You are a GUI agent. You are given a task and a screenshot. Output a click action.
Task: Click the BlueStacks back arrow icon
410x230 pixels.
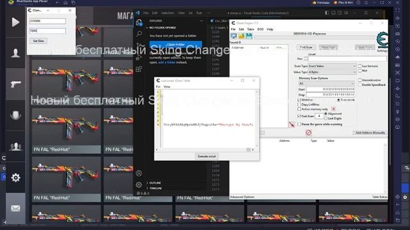(x=58, y=3)
